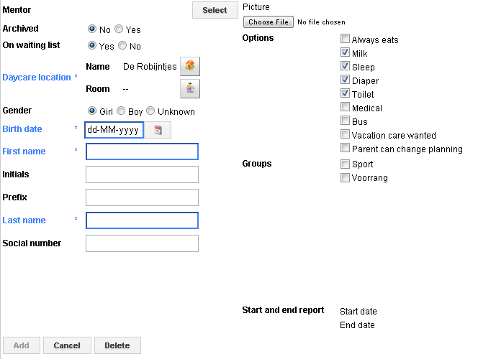
Task: Click into the Social number field
Action: coord(142,243)
